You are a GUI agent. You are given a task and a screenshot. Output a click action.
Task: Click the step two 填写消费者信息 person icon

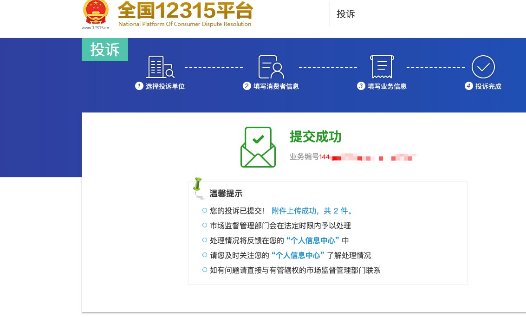pos(270,66)
